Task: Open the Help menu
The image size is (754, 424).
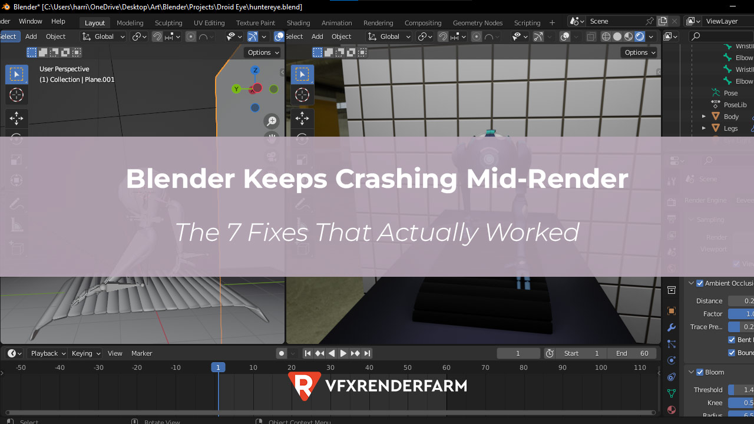Action: [x=58, y=21]
